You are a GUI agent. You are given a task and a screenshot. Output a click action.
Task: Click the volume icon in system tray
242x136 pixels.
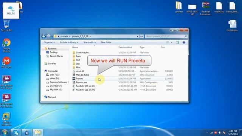click(x=220, y=133)
